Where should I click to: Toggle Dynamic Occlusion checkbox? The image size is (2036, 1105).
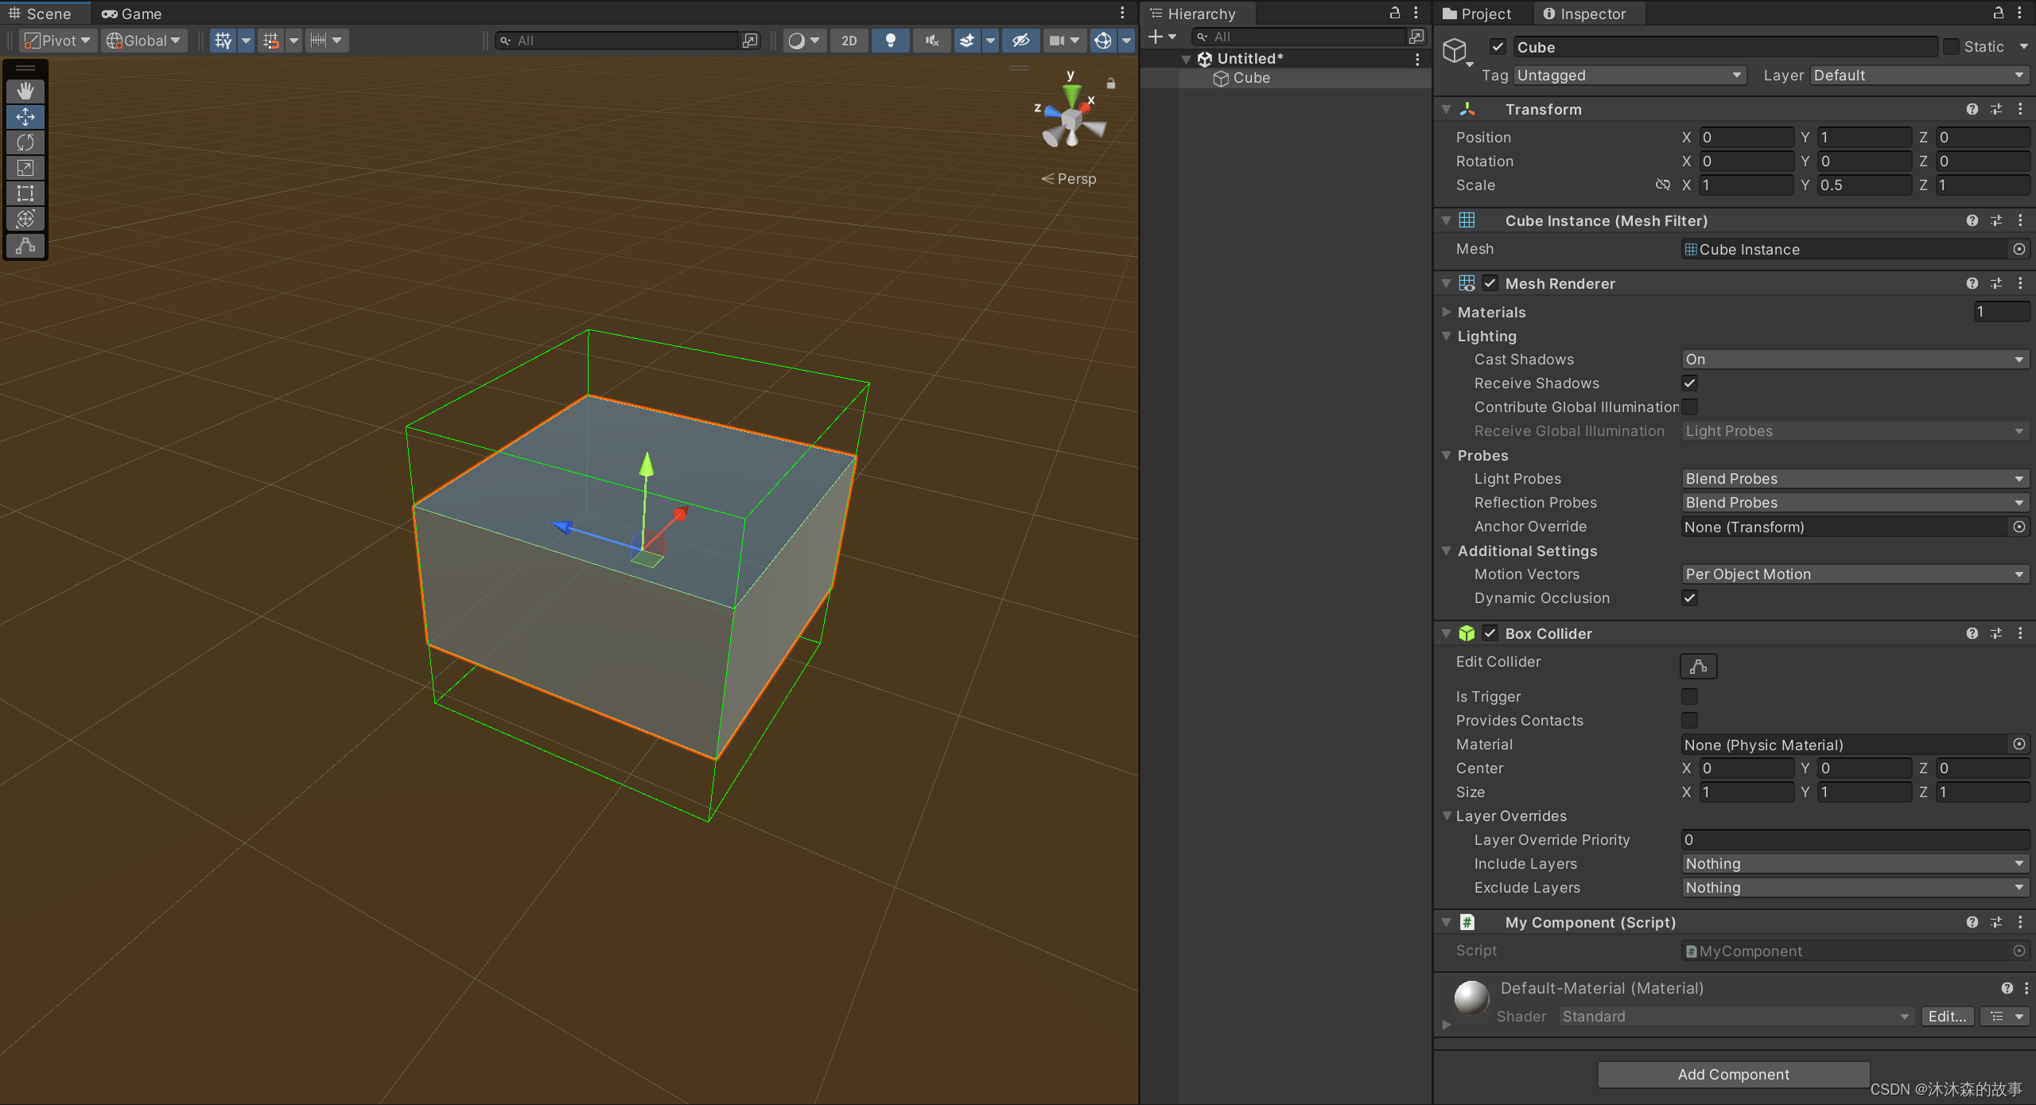tap(1688, 597)
